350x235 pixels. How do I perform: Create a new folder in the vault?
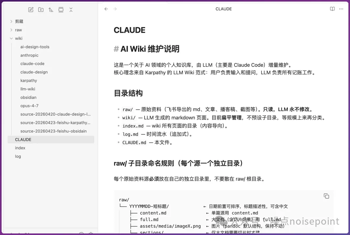[x=41, y=10]
